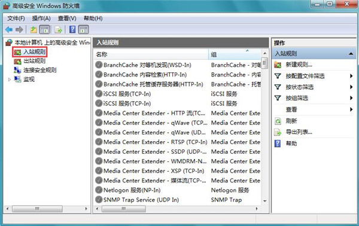Click status icon of Netlogon 服务(NP-In) rule
This screenshot has width=359, height=226.
coord(99,190)
